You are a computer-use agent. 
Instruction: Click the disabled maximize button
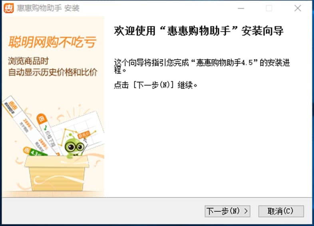point(269,8)
